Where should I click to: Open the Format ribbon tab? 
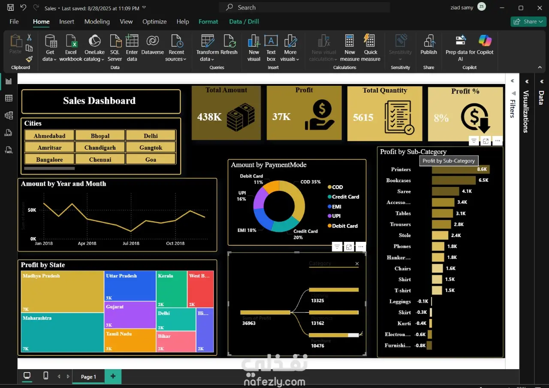[208, 21]
